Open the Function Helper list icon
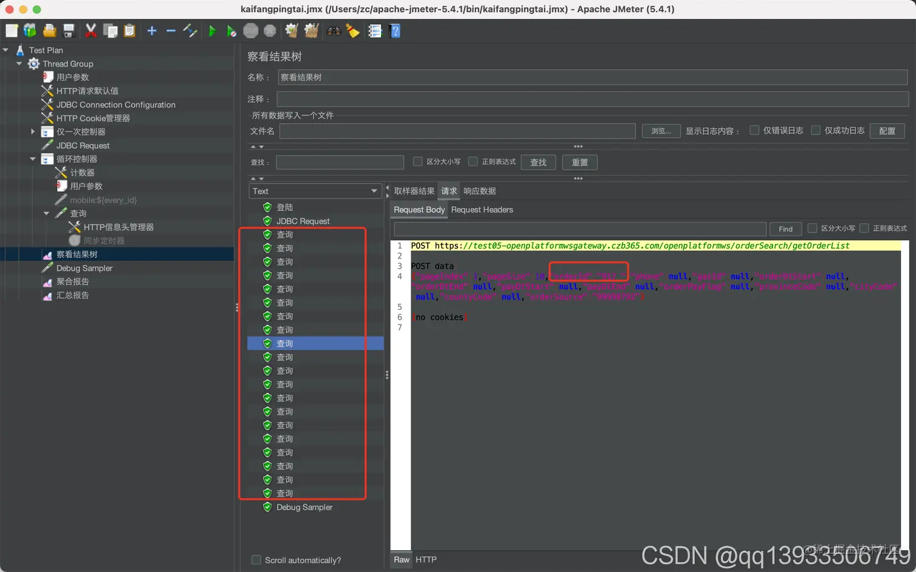Viewport: 916px width, 572px height. pos(375,30)
